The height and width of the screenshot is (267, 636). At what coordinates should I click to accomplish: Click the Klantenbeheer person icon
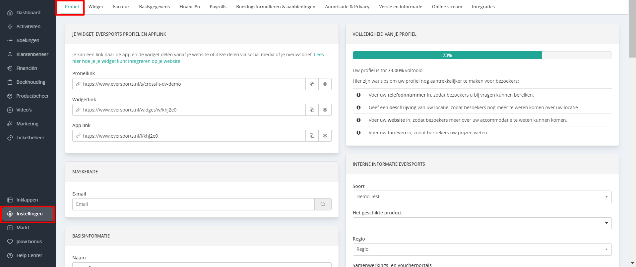[10, 54]
